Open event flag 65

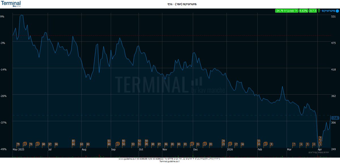coord(73,141)
